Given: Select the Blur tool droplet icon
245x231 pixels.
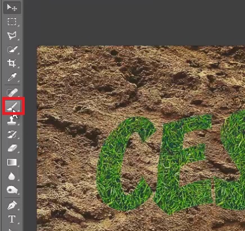Looking at the screenshot, I should [x=12, y=176].
